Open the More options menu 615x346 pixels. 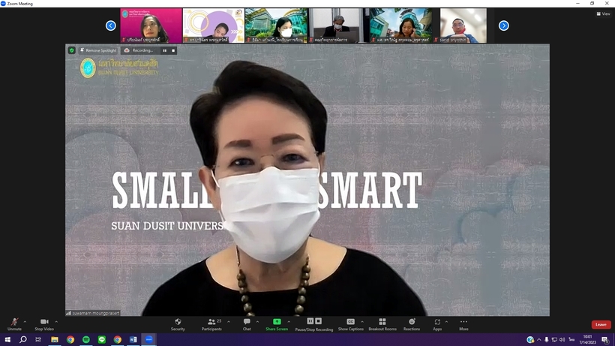463,324
